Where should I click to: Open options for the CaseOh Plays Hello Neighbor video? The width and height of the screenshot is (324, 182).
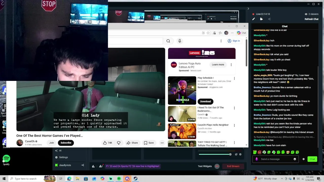tap(234, 125)
